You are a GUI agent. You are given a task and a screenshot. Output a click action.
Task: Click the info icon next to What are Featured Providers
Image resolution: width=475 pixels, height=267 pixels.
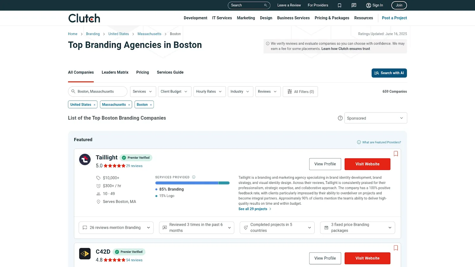tap(359, 142)
